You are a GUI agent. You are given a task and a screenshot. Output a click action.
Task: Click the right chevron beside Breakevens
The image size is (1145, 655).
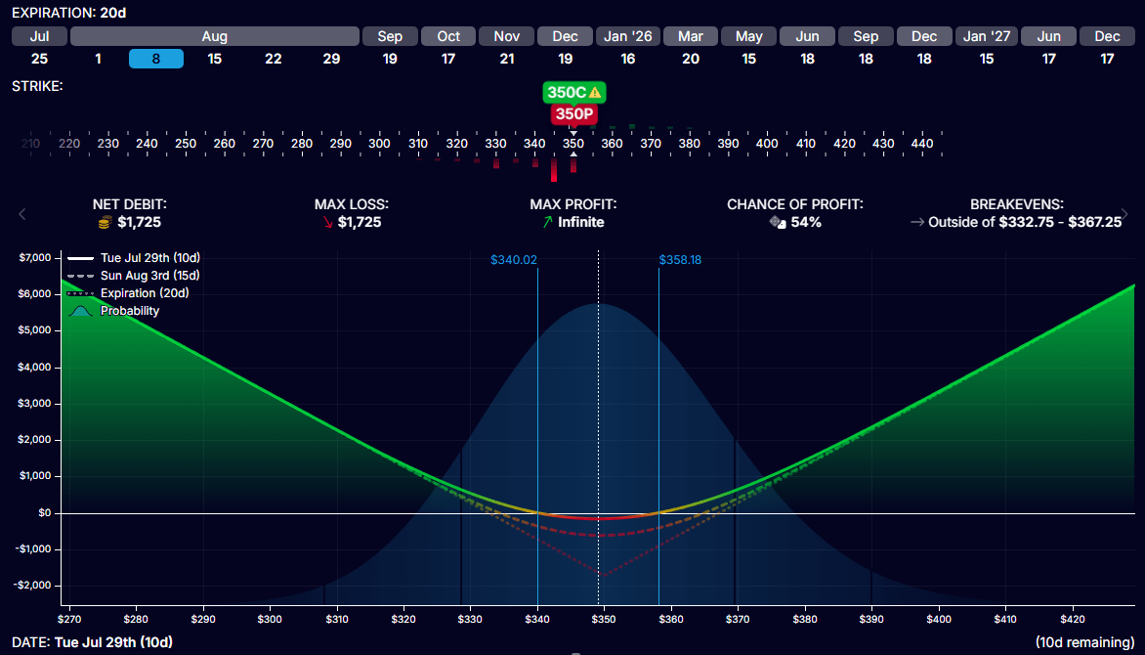[1124, 214]
